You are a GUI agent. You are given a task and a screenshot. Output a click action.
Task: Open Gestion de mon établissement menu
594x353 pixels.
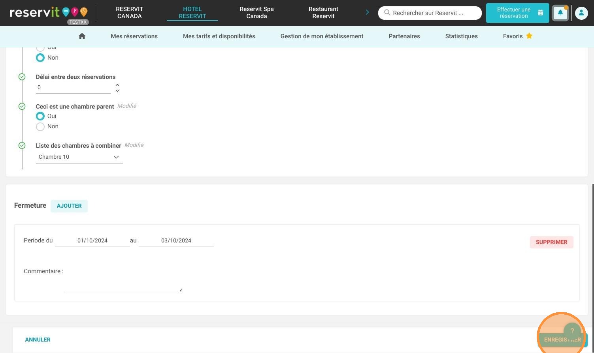point(322,36)
